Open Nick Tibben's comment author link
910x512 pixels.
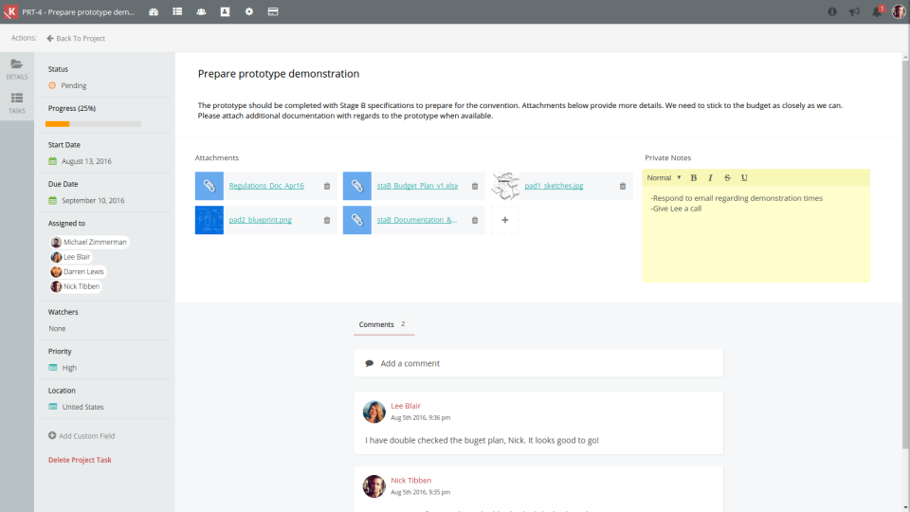click(410, 480)
